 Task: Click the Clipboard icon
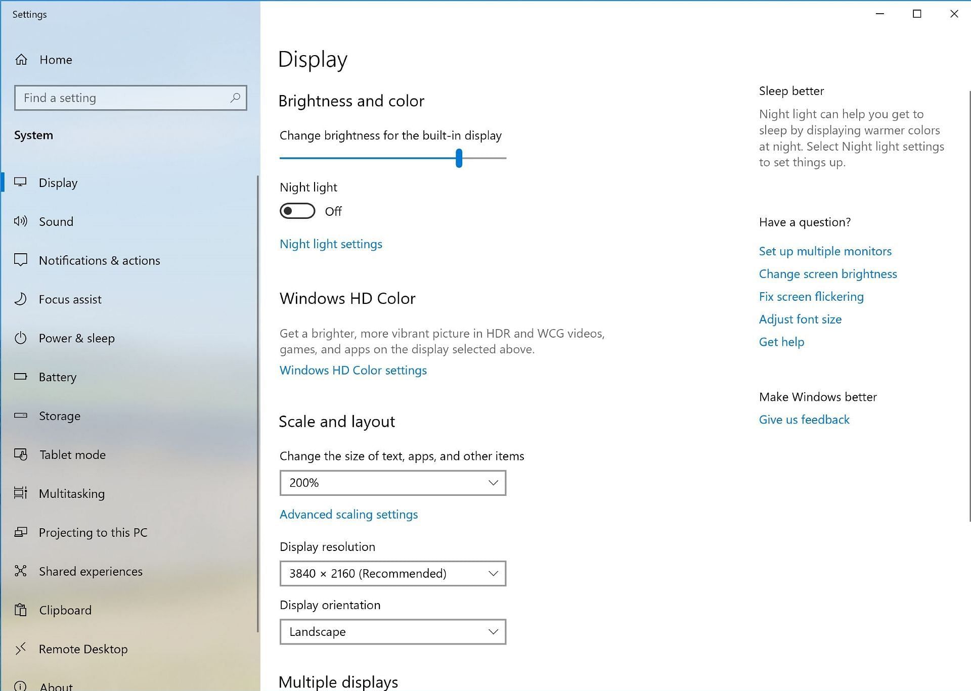[x=20, y=610]
